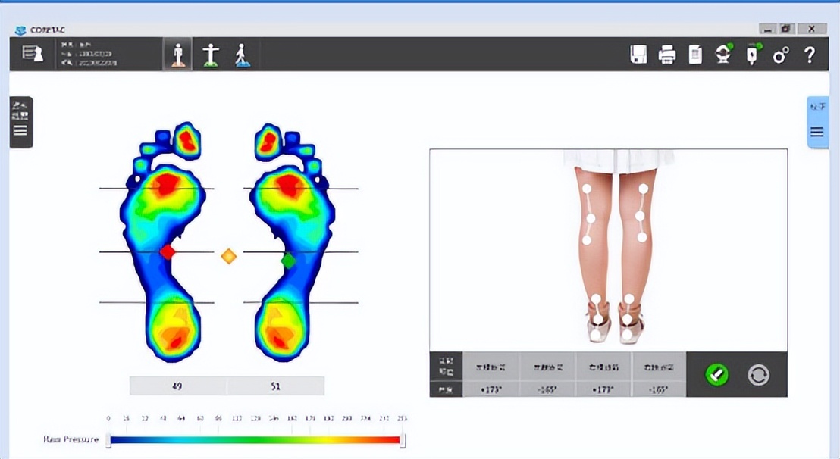The width and height of the screenshot is (840, 459).
Task: Switch to the arms-out posture mode
Action: 211,55
